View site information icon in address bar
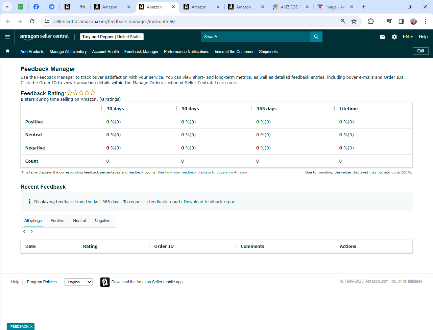 (47, 21)
